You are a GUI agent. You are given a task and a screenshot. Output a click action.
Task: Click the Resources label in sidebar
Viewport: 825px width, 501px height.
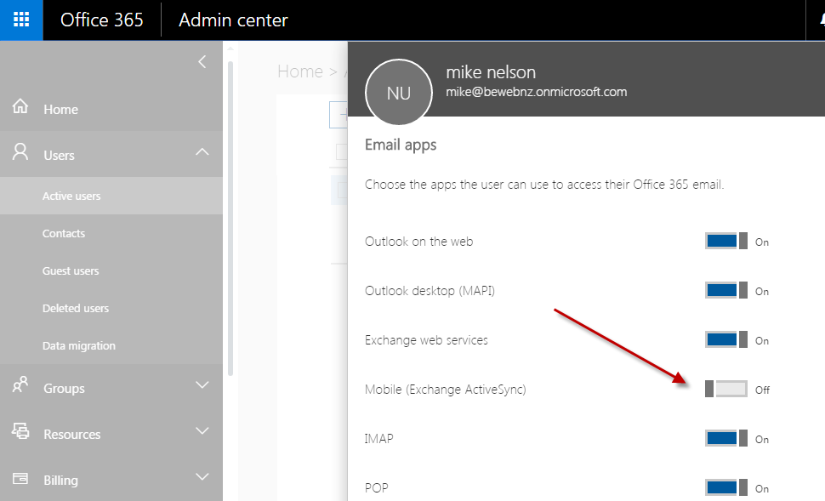[71, 434]
